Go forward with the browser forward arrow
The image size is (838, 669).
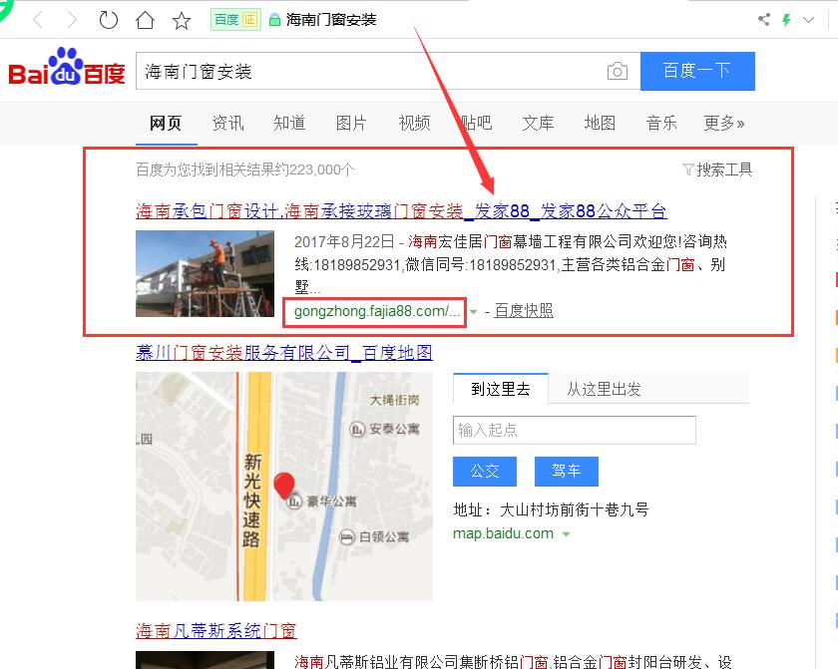(x=72, y=20)
